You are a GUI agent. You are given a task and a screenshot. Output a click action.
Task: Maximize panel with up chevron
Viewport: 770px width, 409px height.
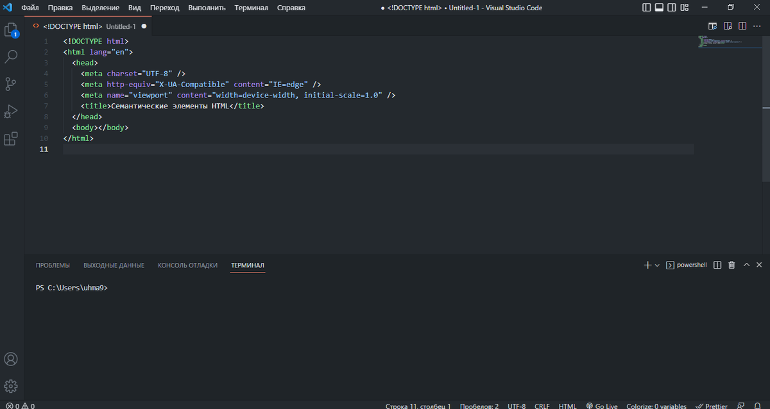pos(746,265)
